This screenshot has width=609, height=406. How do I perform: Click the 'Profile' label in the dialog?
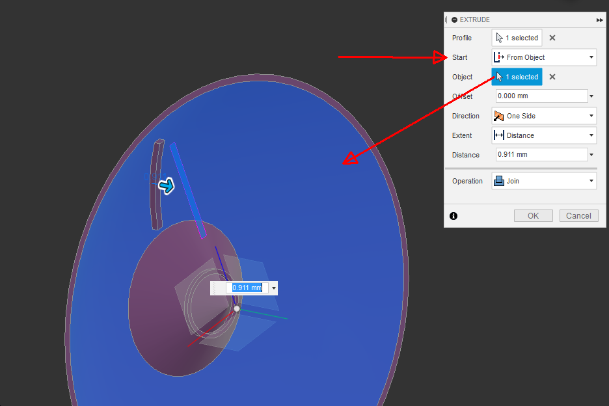462,38
